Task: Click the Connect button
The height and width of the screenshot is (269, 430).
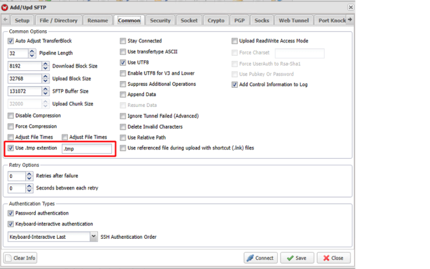Action: (260, 258)
